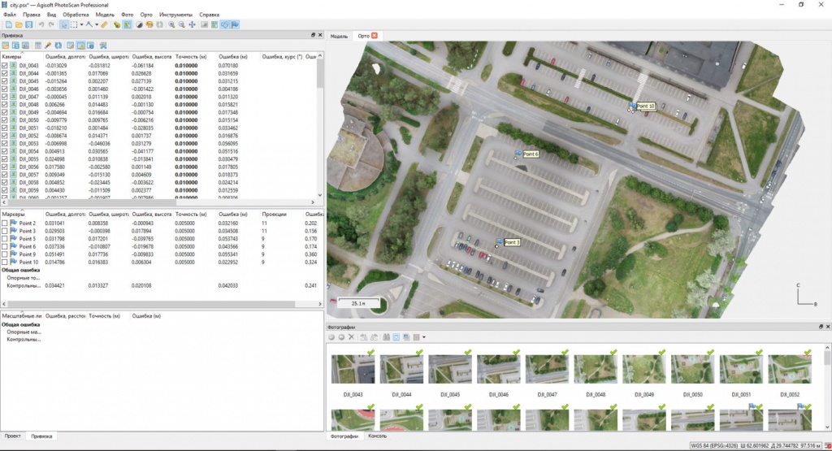Image resolution: width=832 pixels, height=451 pixels.
Task: Click the Zoom in magnifier icon
Action: 171,25
